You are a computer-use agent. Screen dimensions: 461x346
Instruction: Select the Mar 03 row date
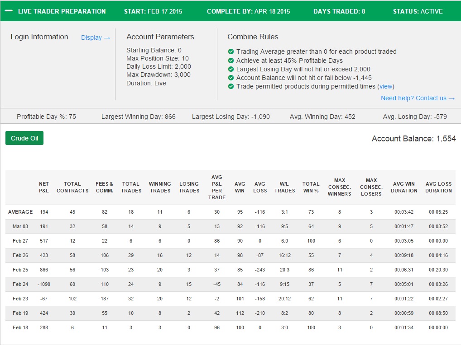click(x=20, y=226)
